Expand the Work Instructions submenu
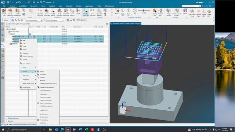Screen dimensions: 235x132 [28, 83]
